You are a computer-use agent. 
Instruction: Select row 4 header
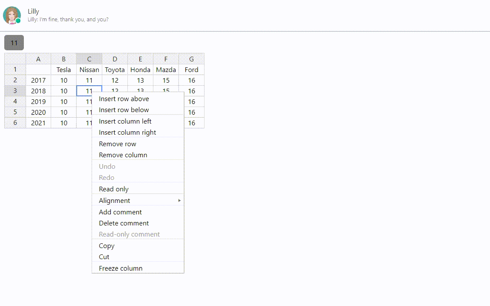[15, 101]
